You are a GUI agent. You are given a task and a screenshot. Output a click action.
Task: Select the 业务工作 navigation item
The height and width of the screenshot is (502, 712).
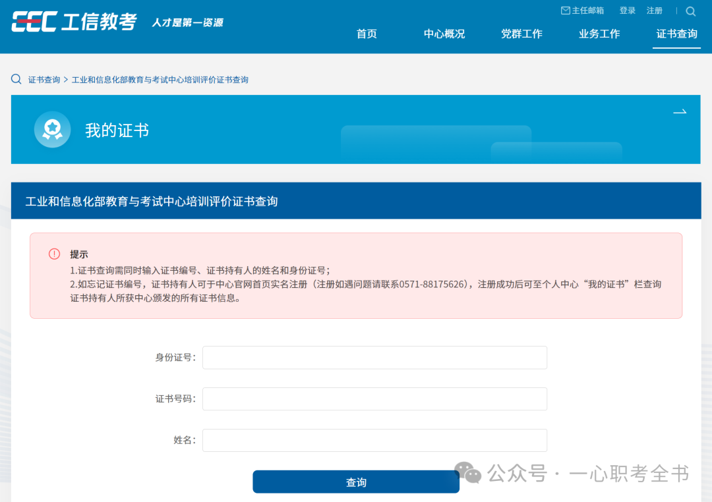point(599,34)
